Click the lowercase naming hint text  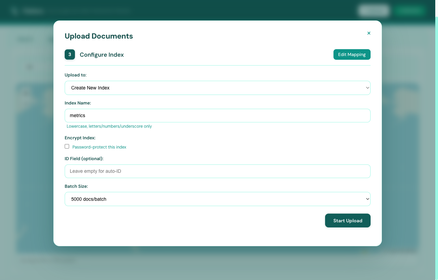(x=109, y=126)
